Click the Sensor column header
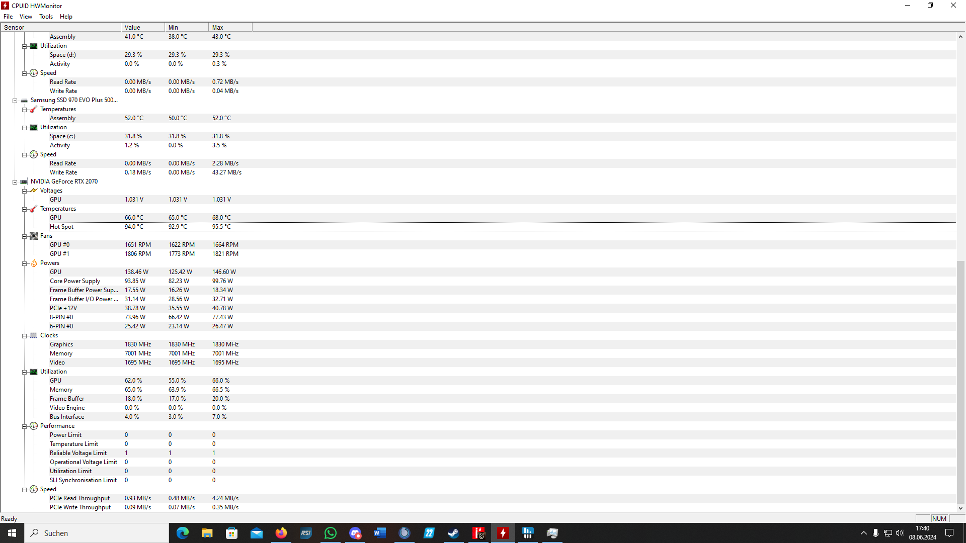The image size is (966, 543). tap(60, 27)
